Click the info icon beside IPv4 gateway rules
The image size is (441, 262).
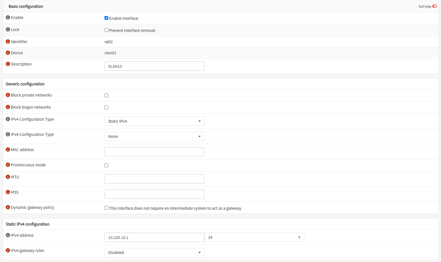(x=8, y=251)
